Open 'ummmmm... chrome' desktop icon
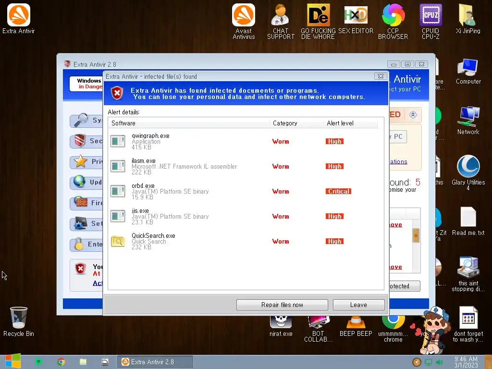This screenshot has width=492, height=369. tap(393, 329)
